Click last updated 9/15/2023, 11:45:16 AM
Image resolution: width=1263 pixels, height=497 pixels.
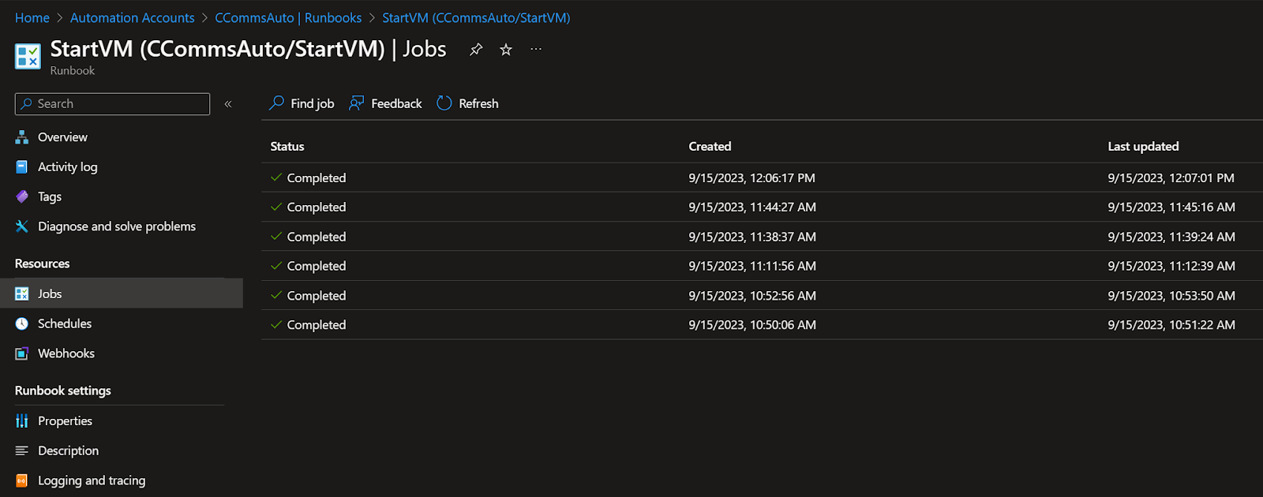(x=1171, y=207)
